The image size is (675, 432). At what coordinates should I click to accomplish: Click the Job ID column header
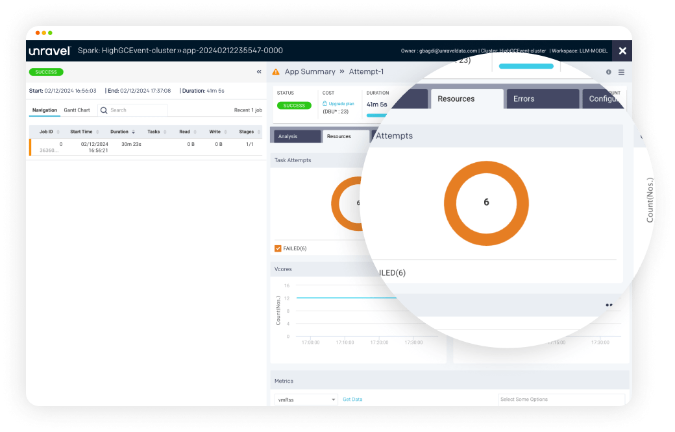click(x=47, y=132)
